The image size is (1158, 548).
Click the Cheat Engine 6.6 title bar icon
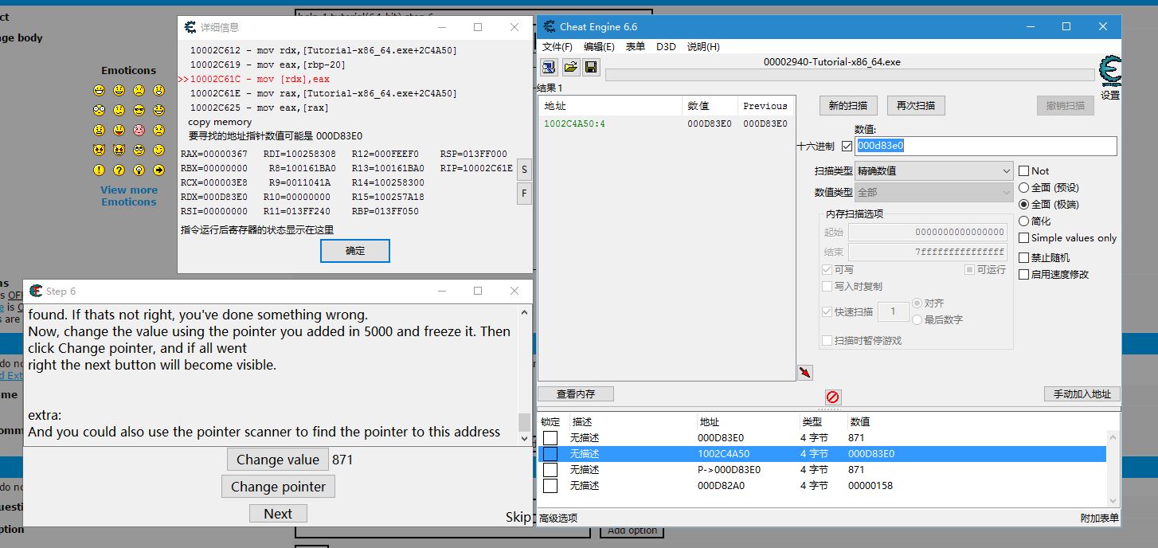click(x=549, y=26)
